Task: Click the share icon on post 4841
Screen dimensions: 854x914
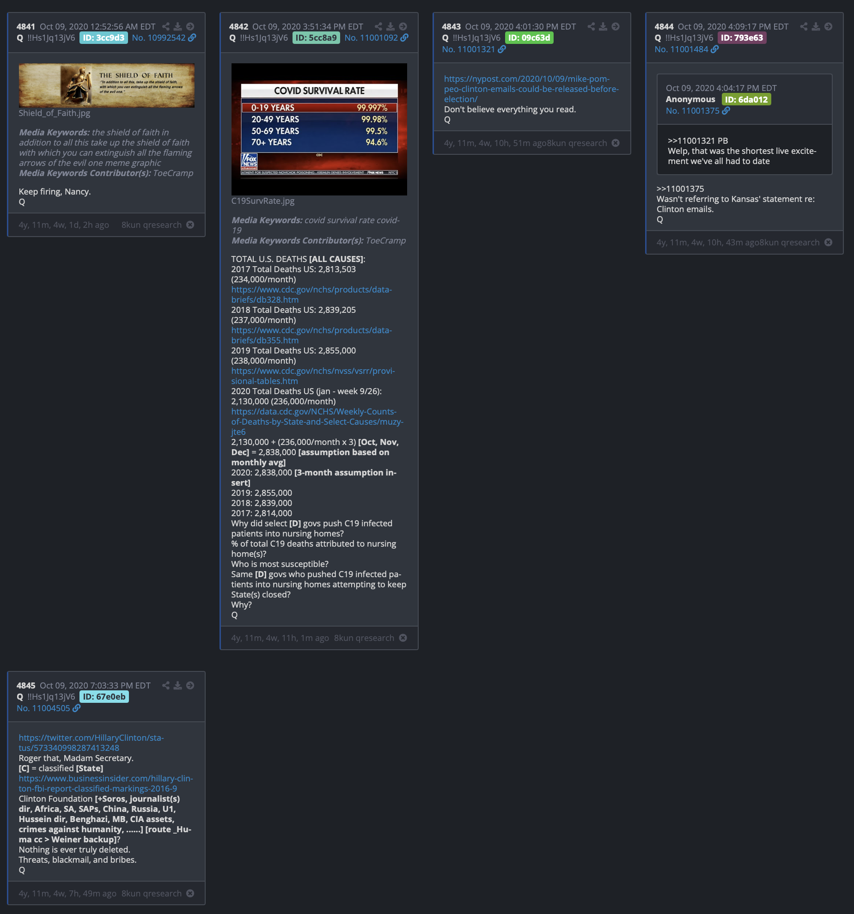Action: tap(166, 27)
